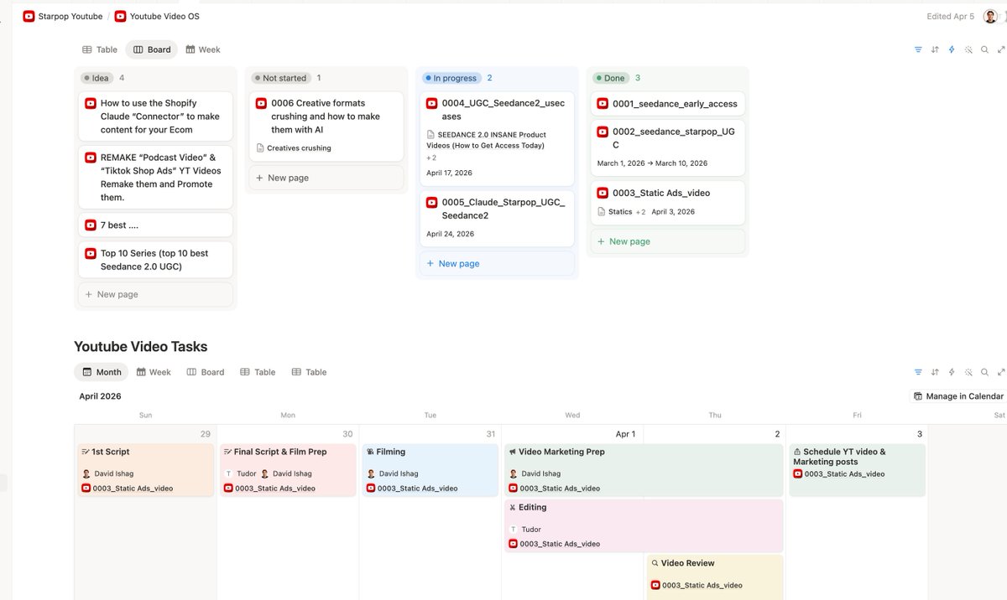The image size is (1007, 600).
Task: Click the filter icon in Youtube Video Tasks toolbar
Action: (918, 372)
